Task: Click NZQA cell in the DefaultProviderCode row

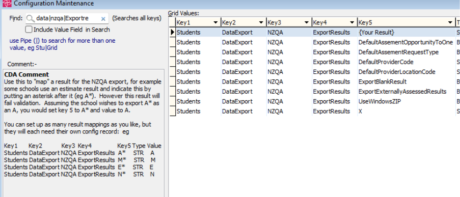Action: tap(289, 62)
